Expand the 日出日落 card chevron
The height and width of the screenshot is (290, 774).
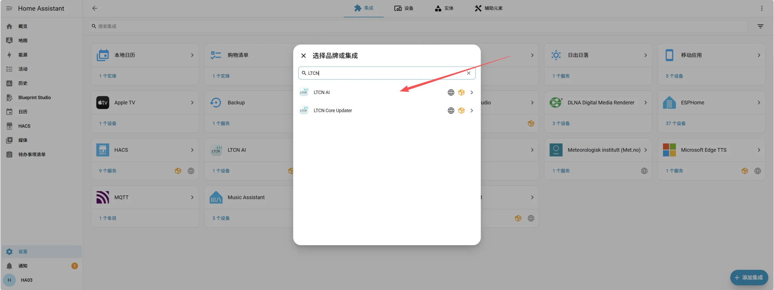(646, 55)
